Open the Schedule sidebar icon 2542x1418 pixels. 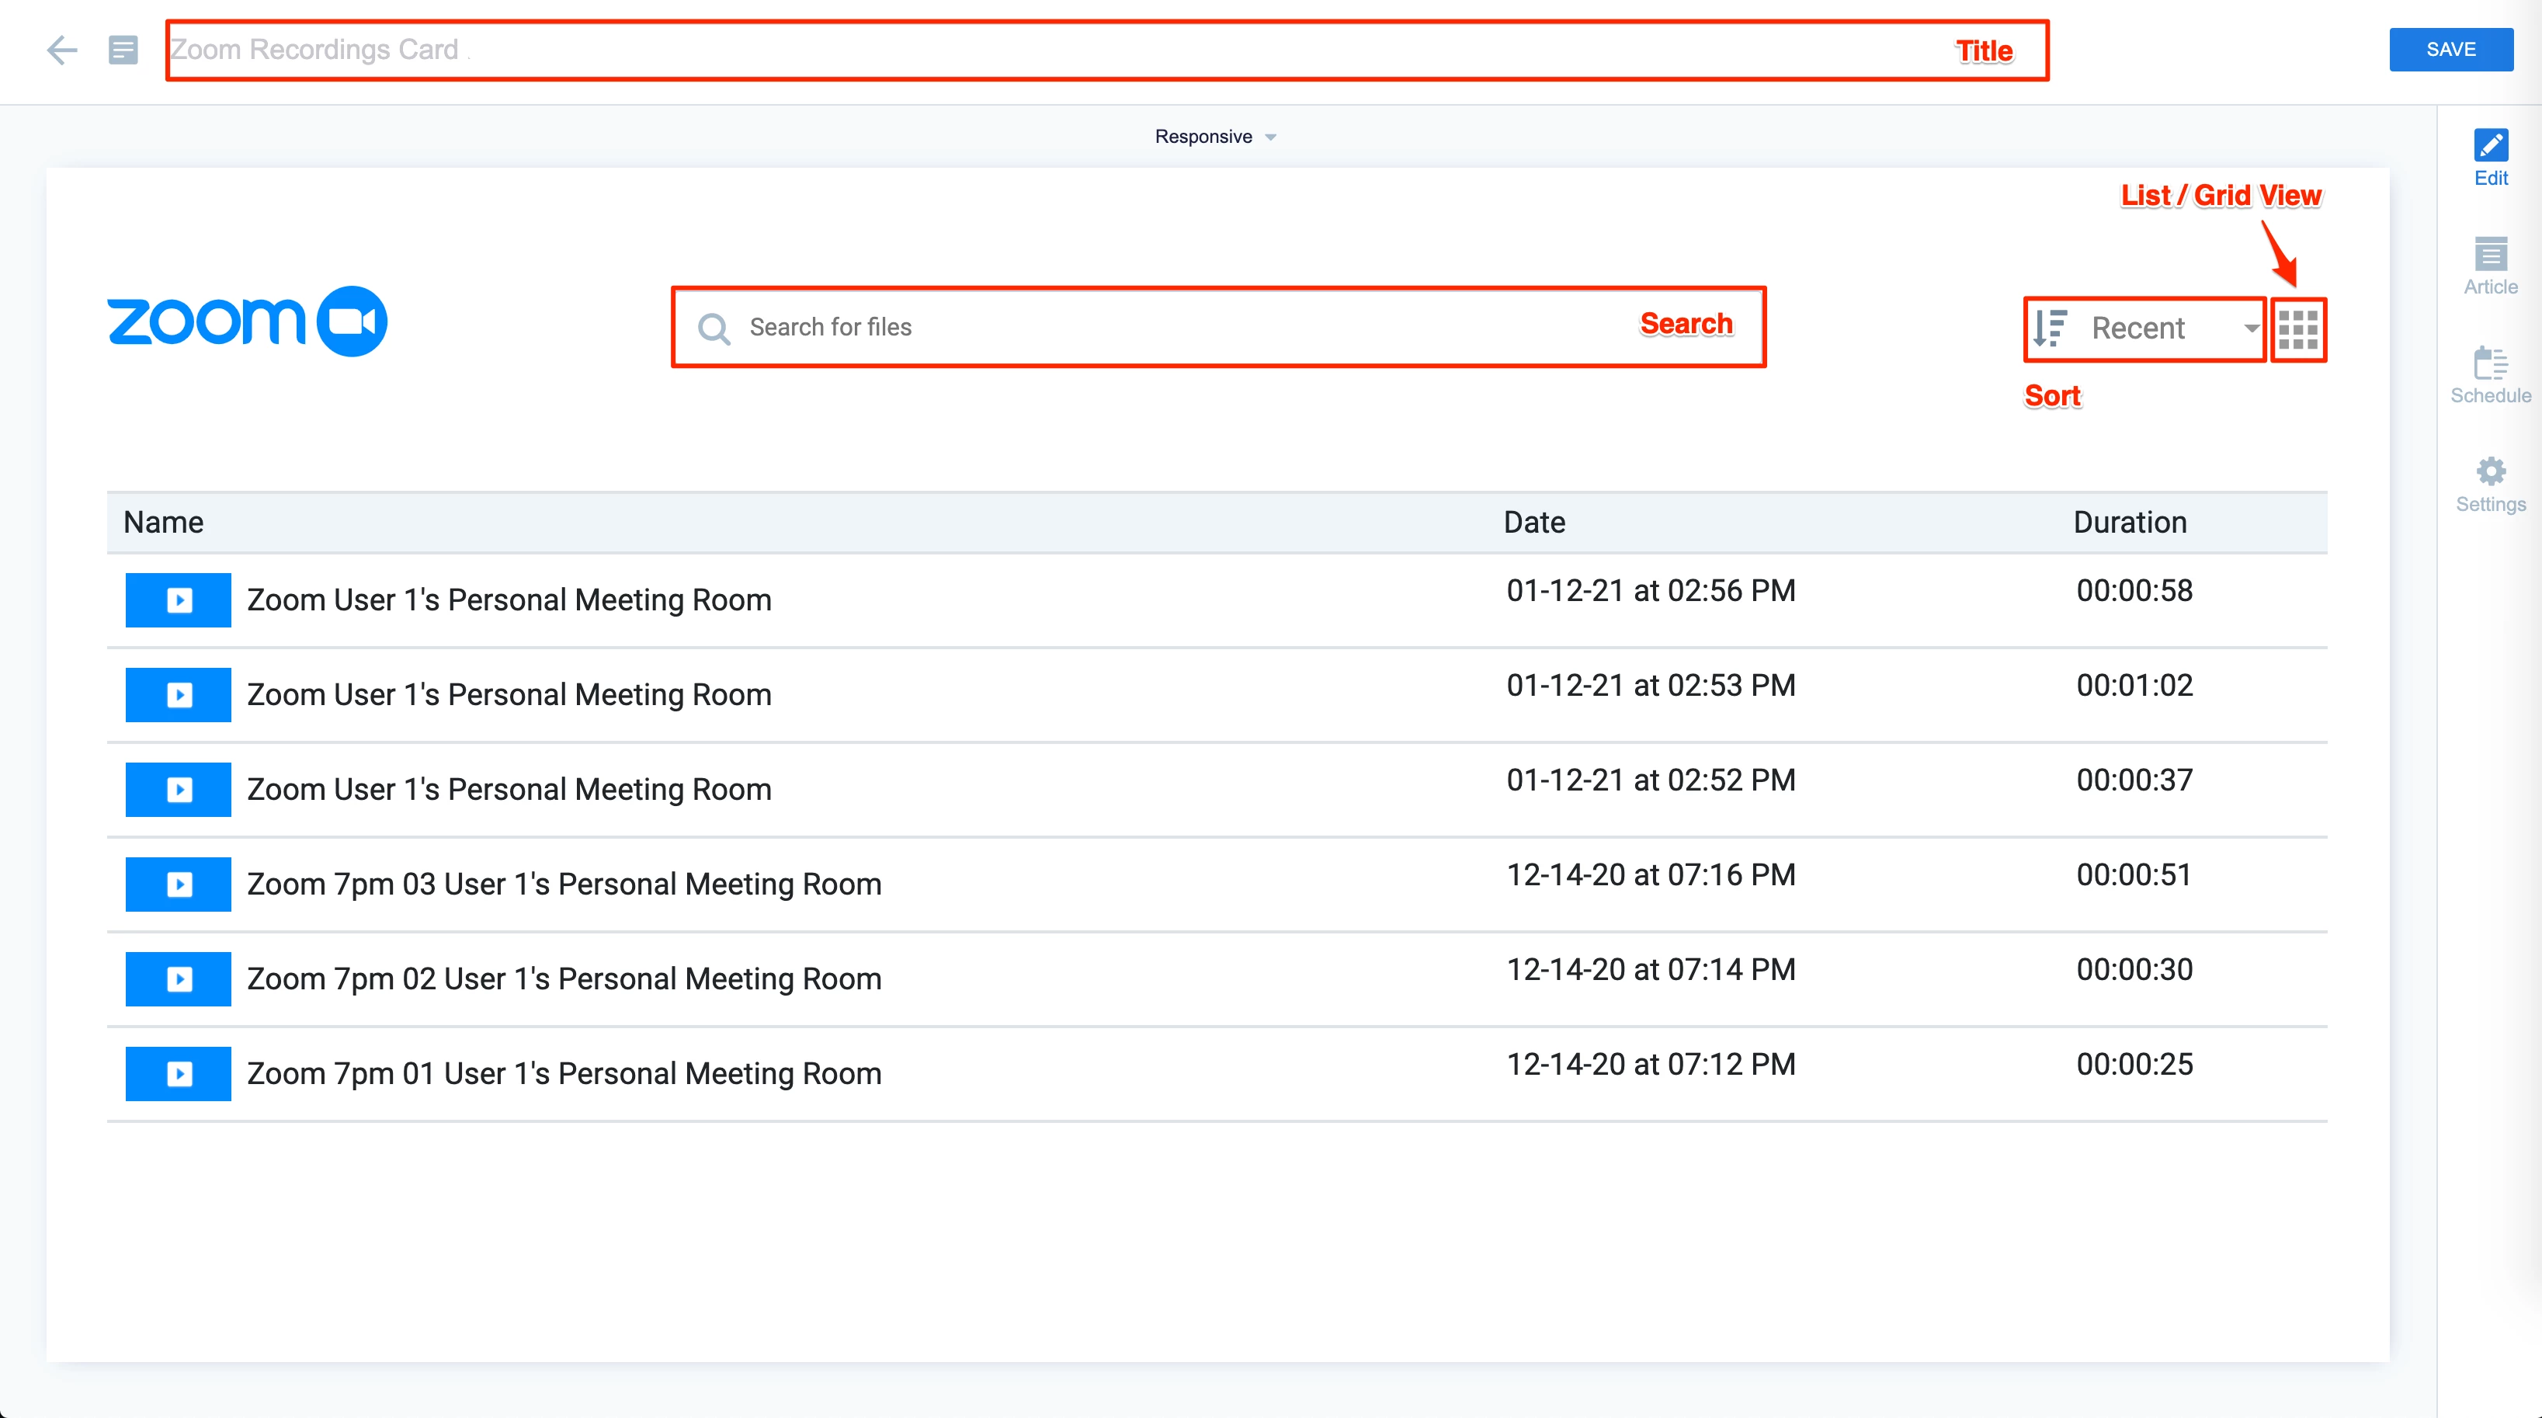(2490, 364)
